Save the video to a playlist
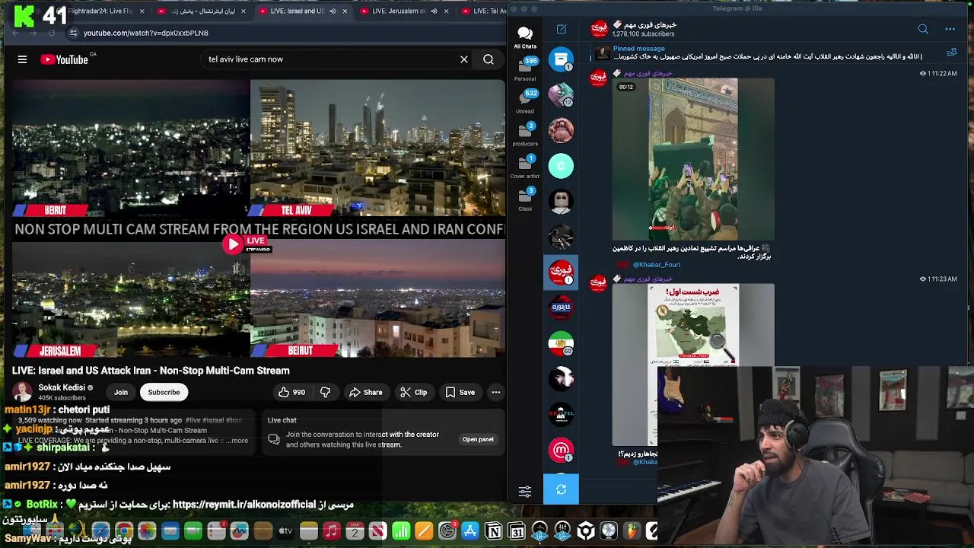Screen dimensions: 974x548 [460, 392]
